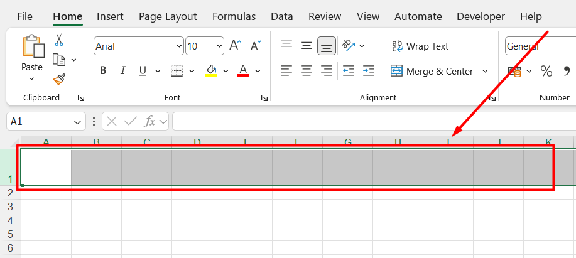Click the formula bar options dots handle
This screenshot has width=576, height=258.
[x=94, y=121]
